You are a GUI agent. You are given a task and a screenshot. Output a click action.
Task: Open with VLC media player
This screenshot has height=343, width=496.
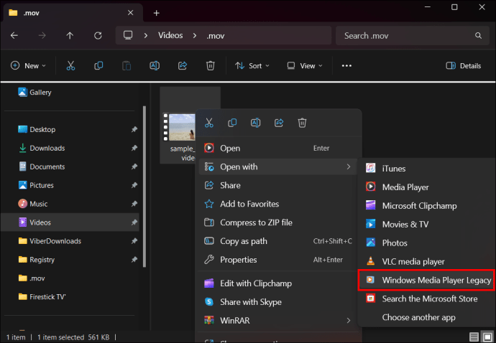(x=426, y=261)
